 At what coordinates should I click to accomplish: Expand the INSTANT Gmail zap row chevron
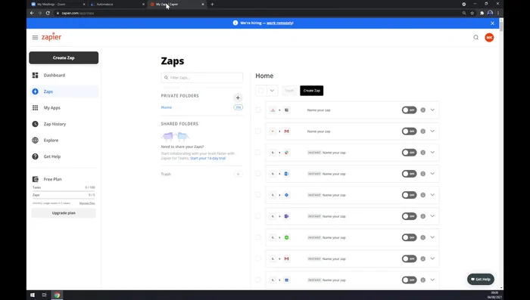(x=432, y=259)
